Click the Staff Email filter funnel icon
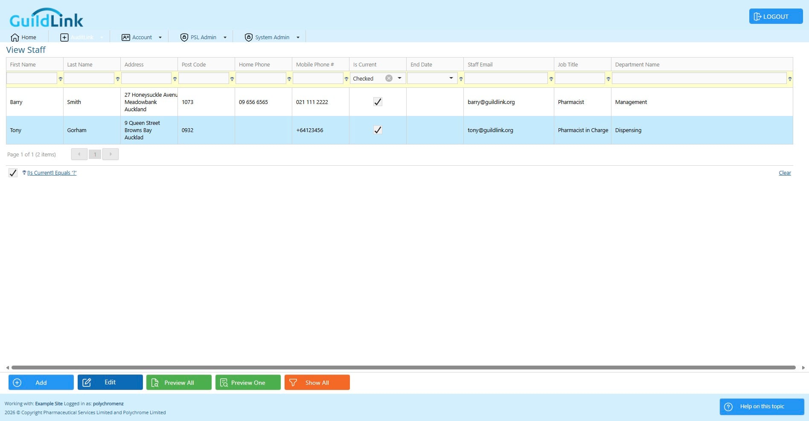This screenshot has width=809, height=421. click(551, 79)
